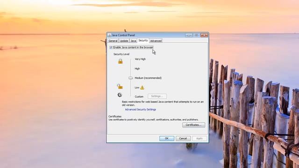Close the Java Control Panel window
The width and height of the screenshot is (299, 168).
pos(204,35)
